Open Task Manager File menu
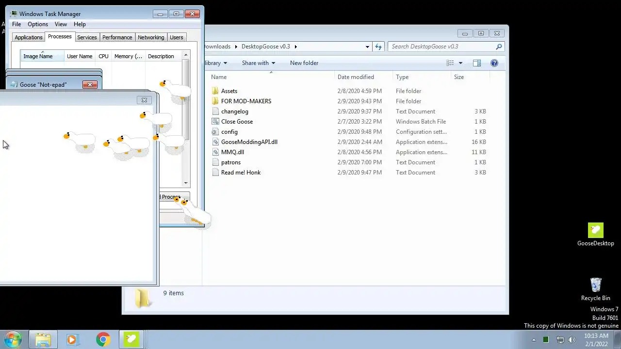This screenshot has width=621, height=349. click(x=16, y=24)
